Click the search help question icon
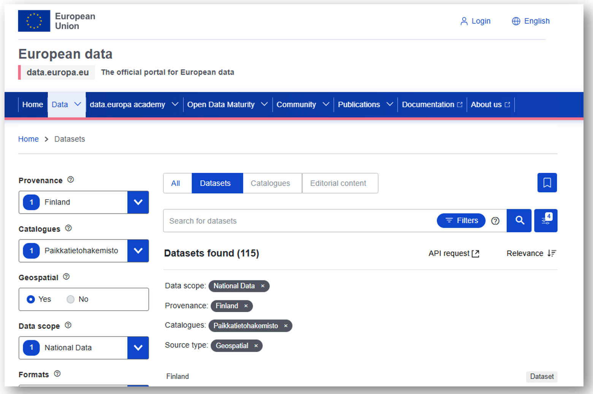This screenshot has width=593, height=394. (x=495, y=221)
